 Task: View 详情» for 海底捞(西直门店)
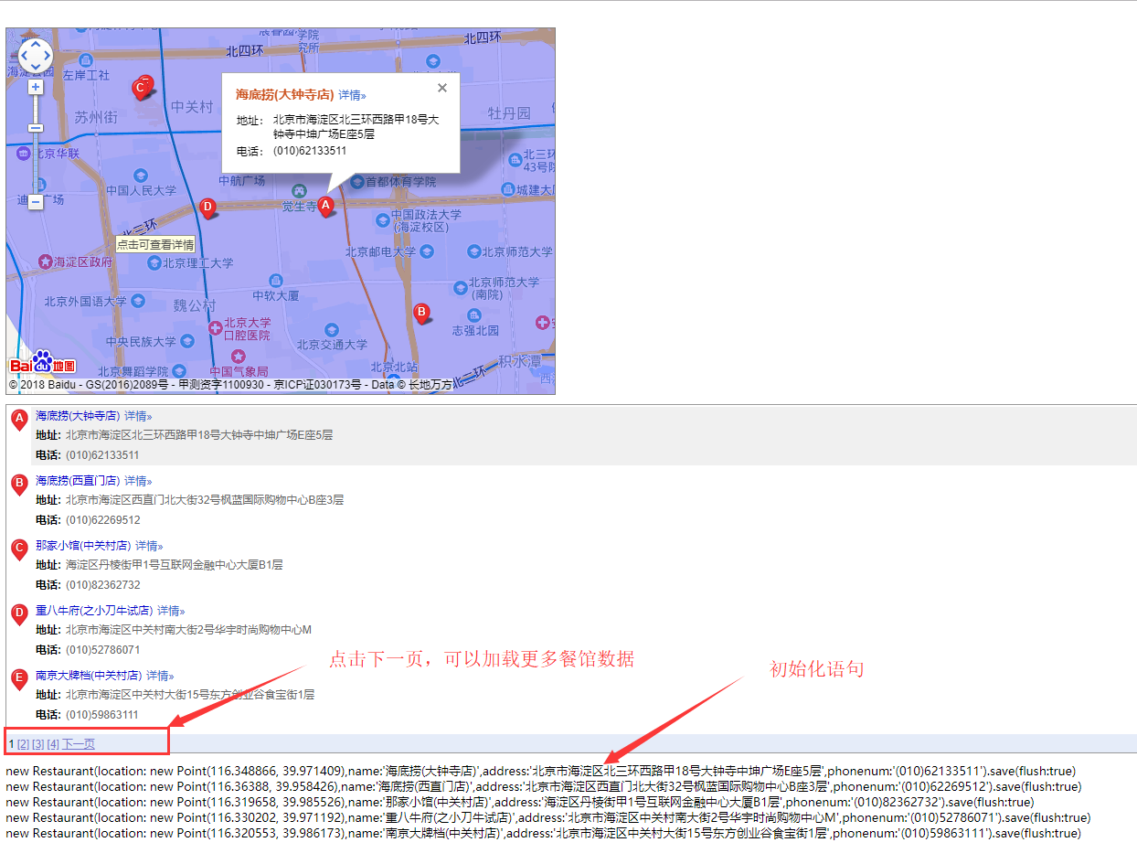(x=138, y=481)
